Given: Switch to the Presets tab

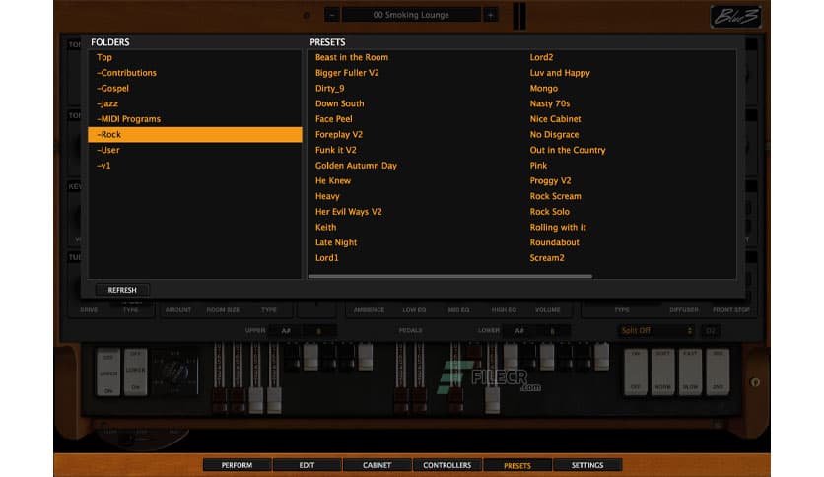Looking at the screenshot, I should (x=517, y=465).
